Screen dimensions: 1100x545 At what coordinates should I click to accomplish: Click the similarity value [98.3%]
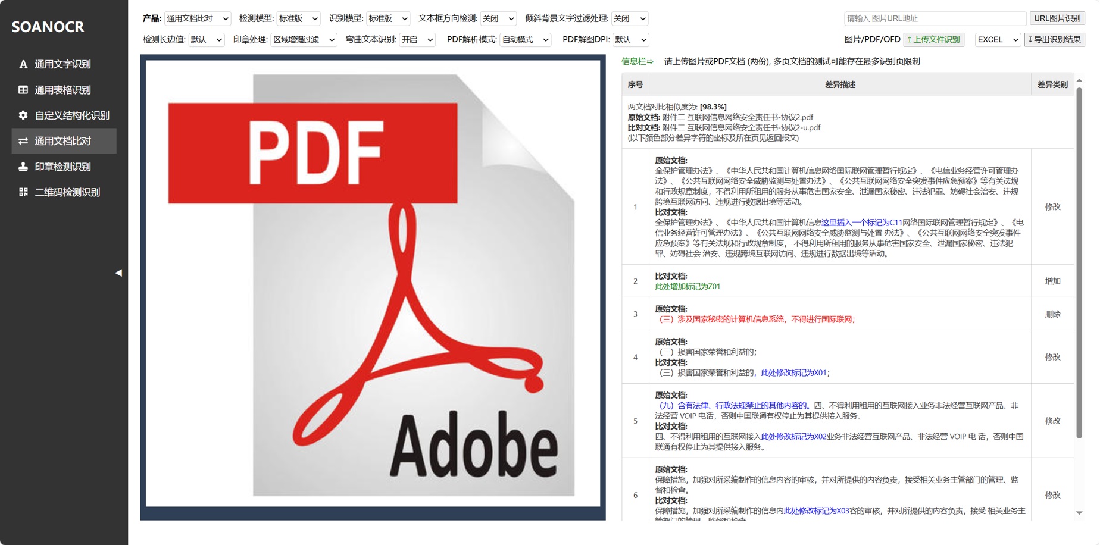713,107
